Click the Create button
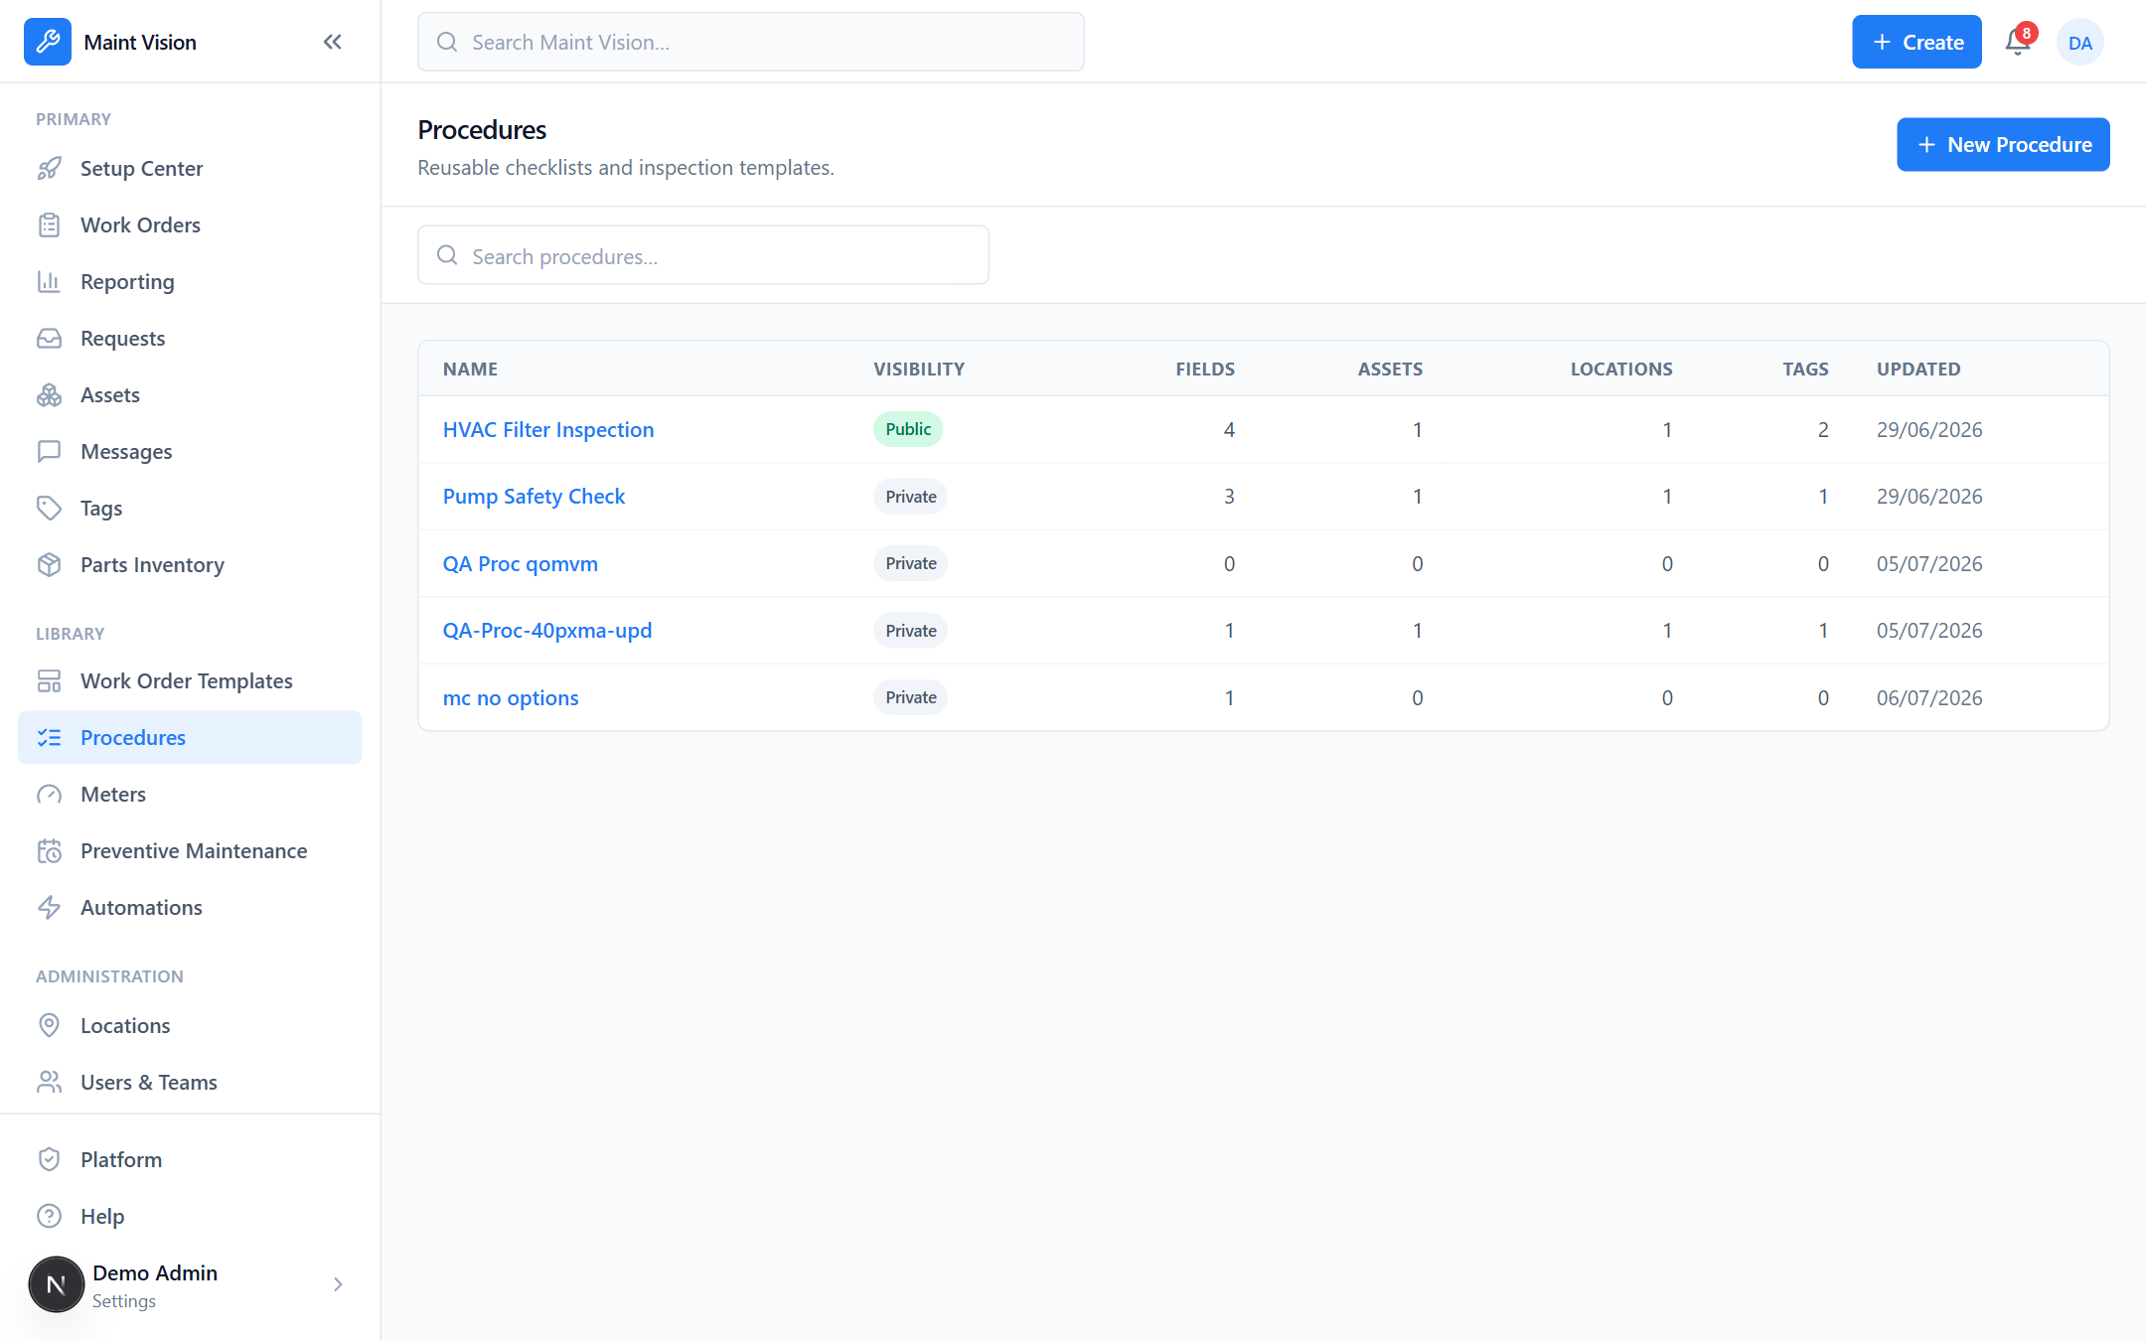Viewport: 2146px width, 1341px height. pyautogui.click(x=1916, y=42)
